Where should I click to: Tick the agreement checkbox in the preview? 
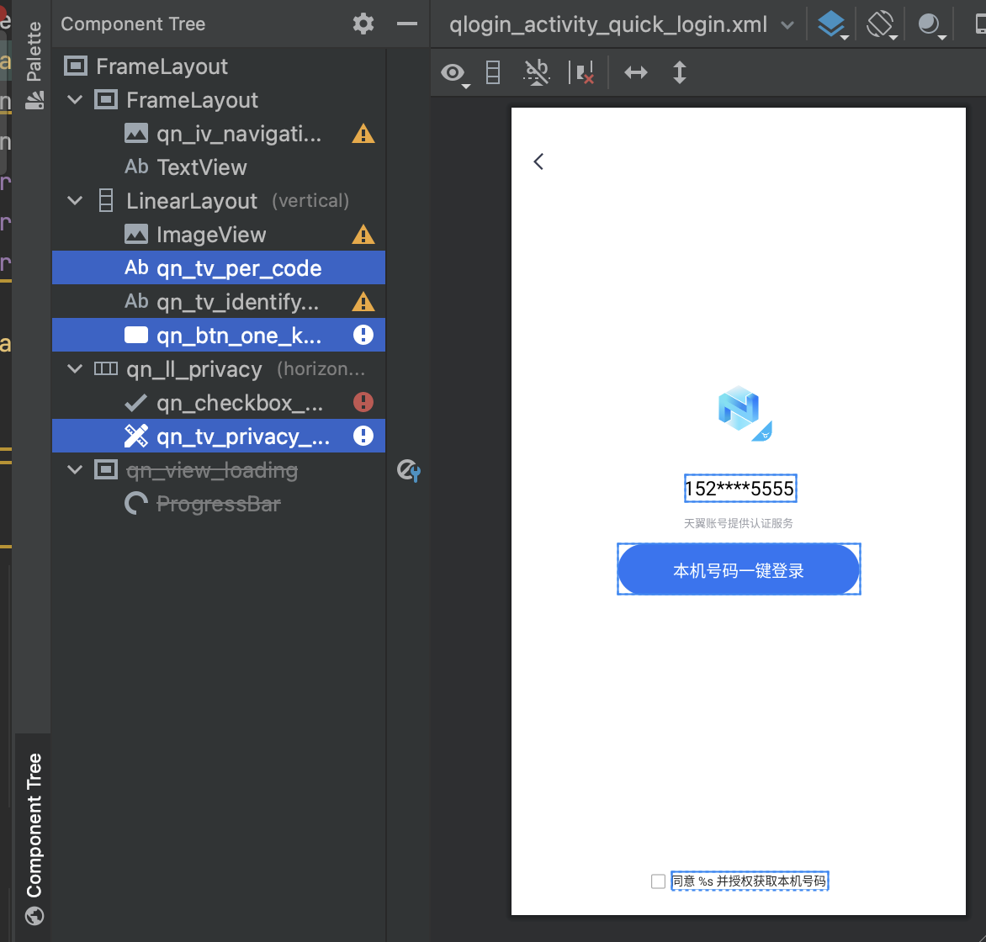(657, 881)
